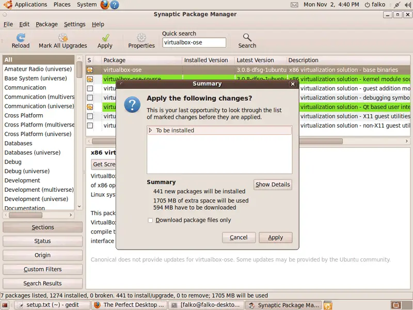Click the mail envelope icon in the top panel
The height and width of the screenshot is (310, 413).
tap(294, 5)
